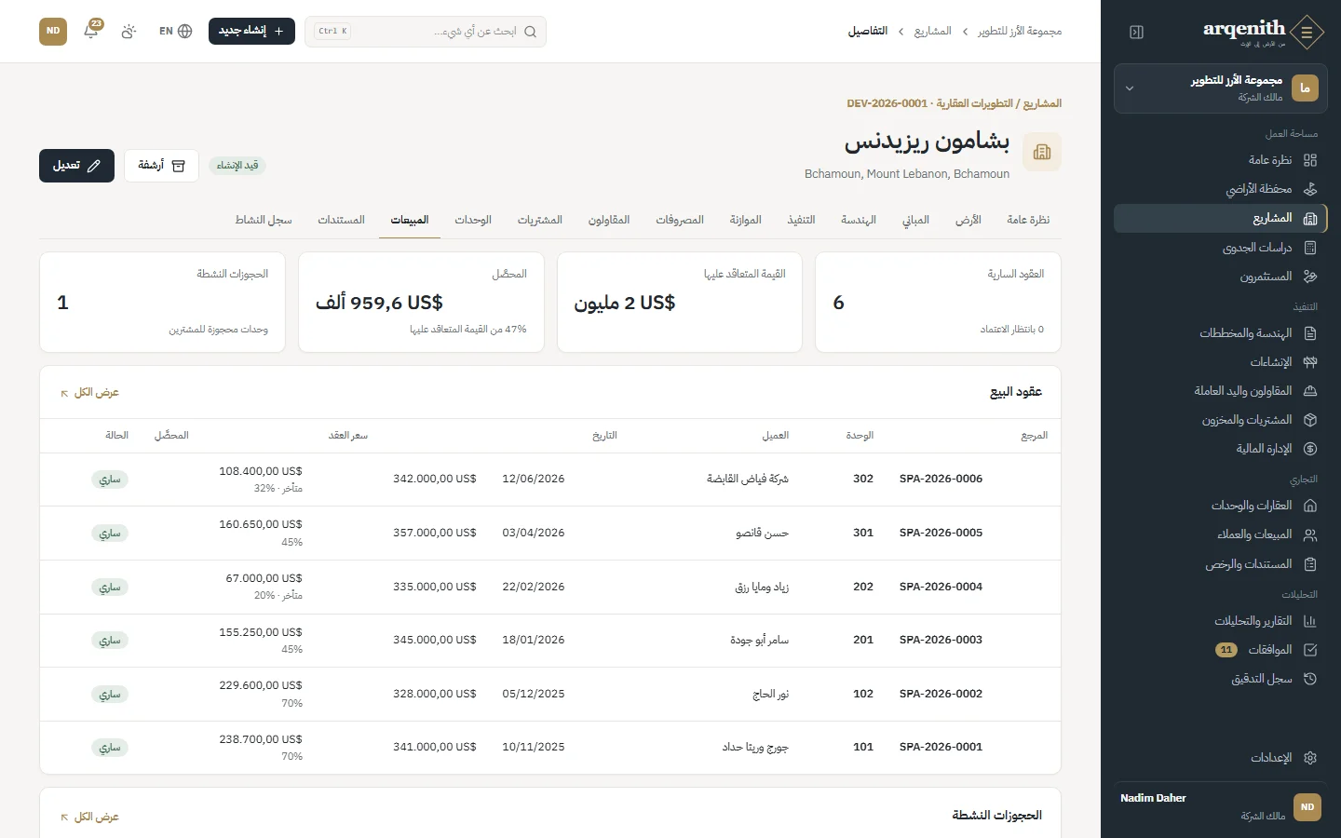Click عرض الكل in الحجوزات النشطة

click(x=90, y=818)
